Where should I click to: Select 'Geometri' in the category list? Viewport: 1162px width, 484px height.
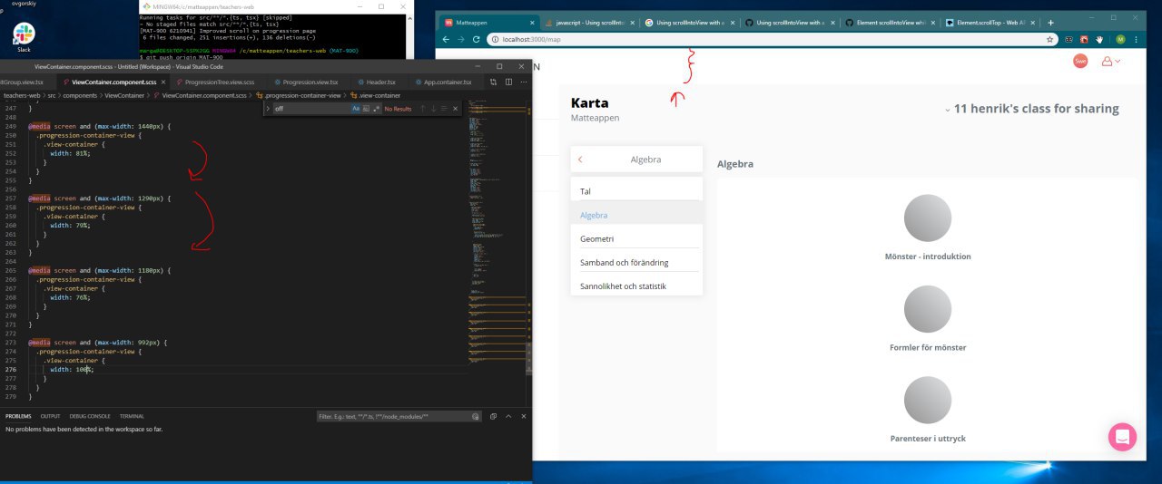[x=636, y=238]
